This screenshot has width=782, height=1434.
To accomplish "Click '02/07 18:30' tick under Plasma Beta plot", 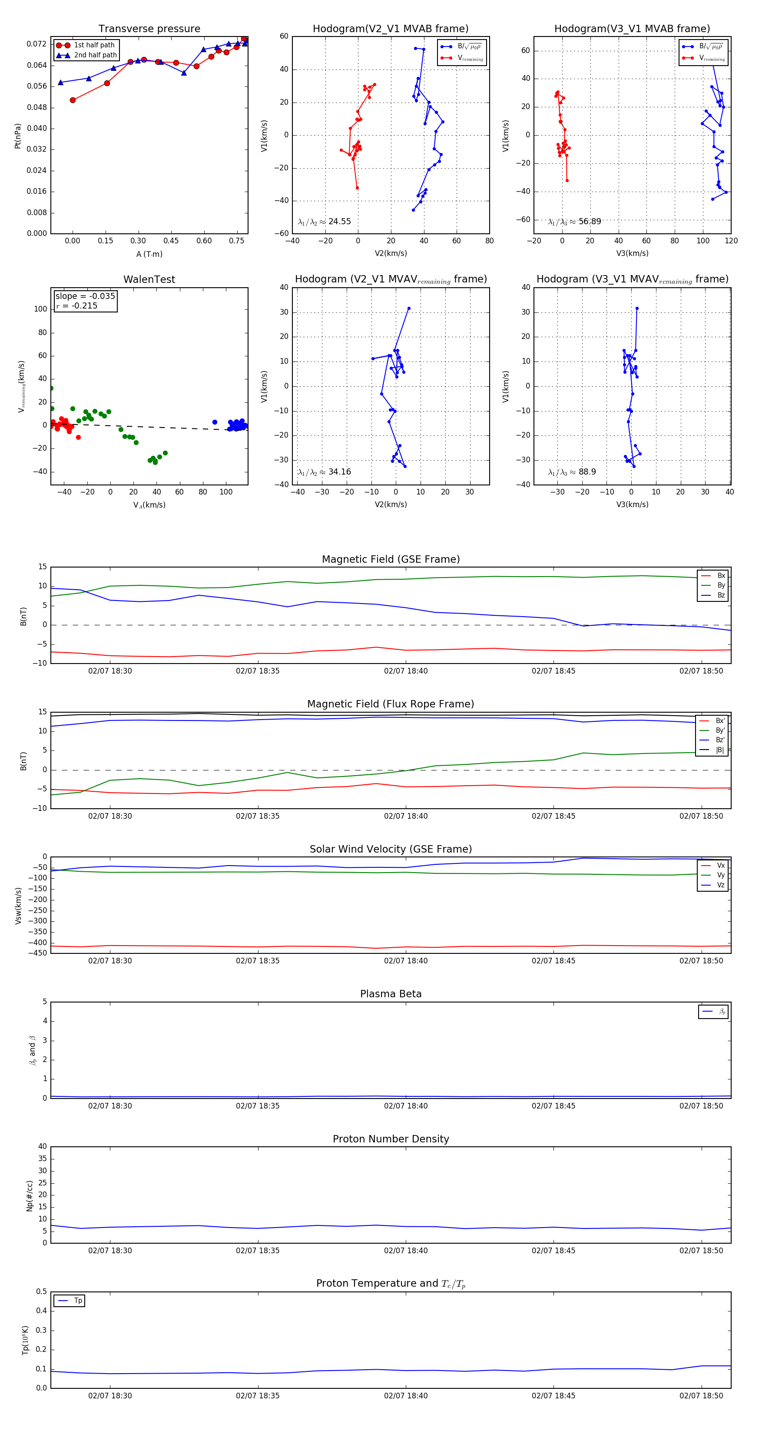I will tap(110, 1106).
